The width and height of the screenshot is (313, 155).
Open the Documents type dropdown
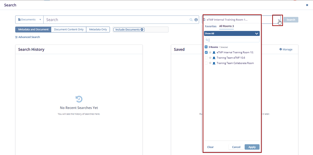(29, 20)
